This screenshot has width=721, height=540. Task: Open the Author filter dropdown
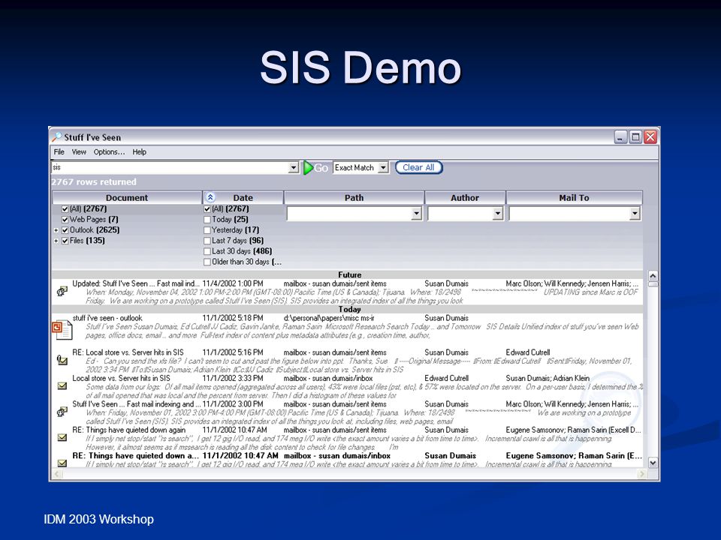click(x=497, y=214)
